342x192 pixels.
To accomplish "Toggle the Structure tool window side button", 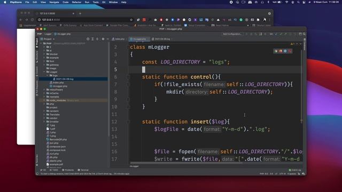I will (x=37, y=57).
